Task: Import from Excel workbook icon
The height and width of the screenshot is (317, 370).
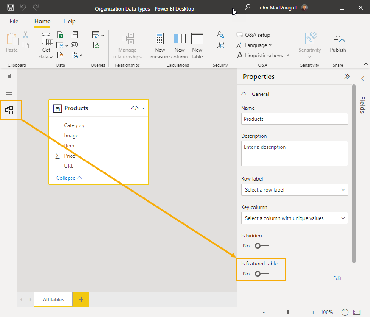Action: click(x=60, y=35)
